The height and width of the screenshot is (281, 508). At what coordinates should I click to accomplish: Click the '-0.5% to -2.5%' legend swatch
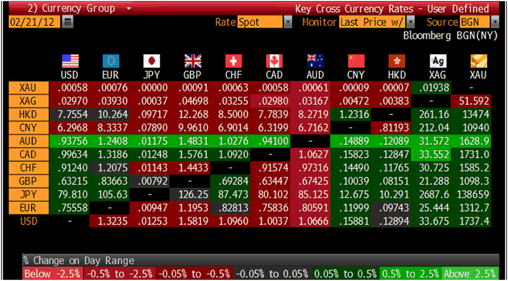point(119,273)
